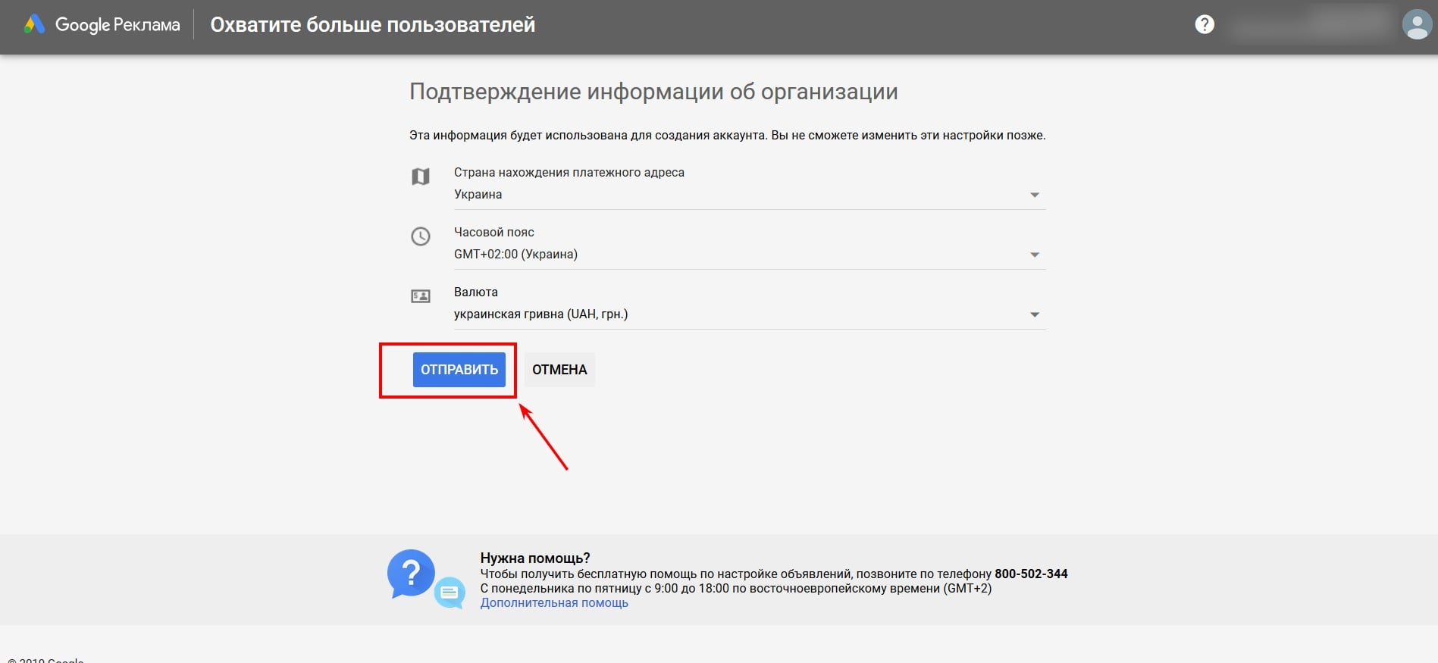This screenshot has width=1438, height=663.
Task: Click the large blue question bubble icon
Action: (411, 574)
